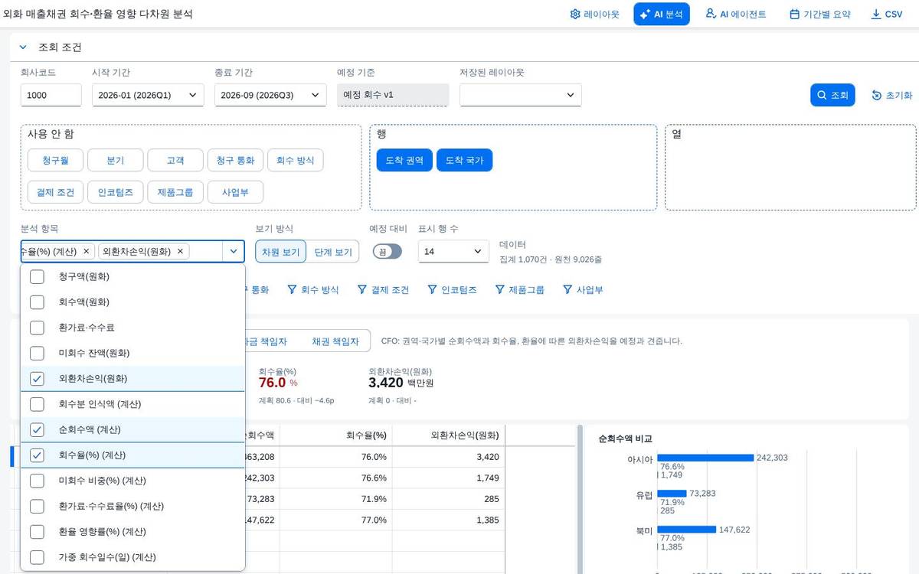
Task: Switch to the 채권 책임자 tab
Action: pyautogui.click(x=335, y=341)
